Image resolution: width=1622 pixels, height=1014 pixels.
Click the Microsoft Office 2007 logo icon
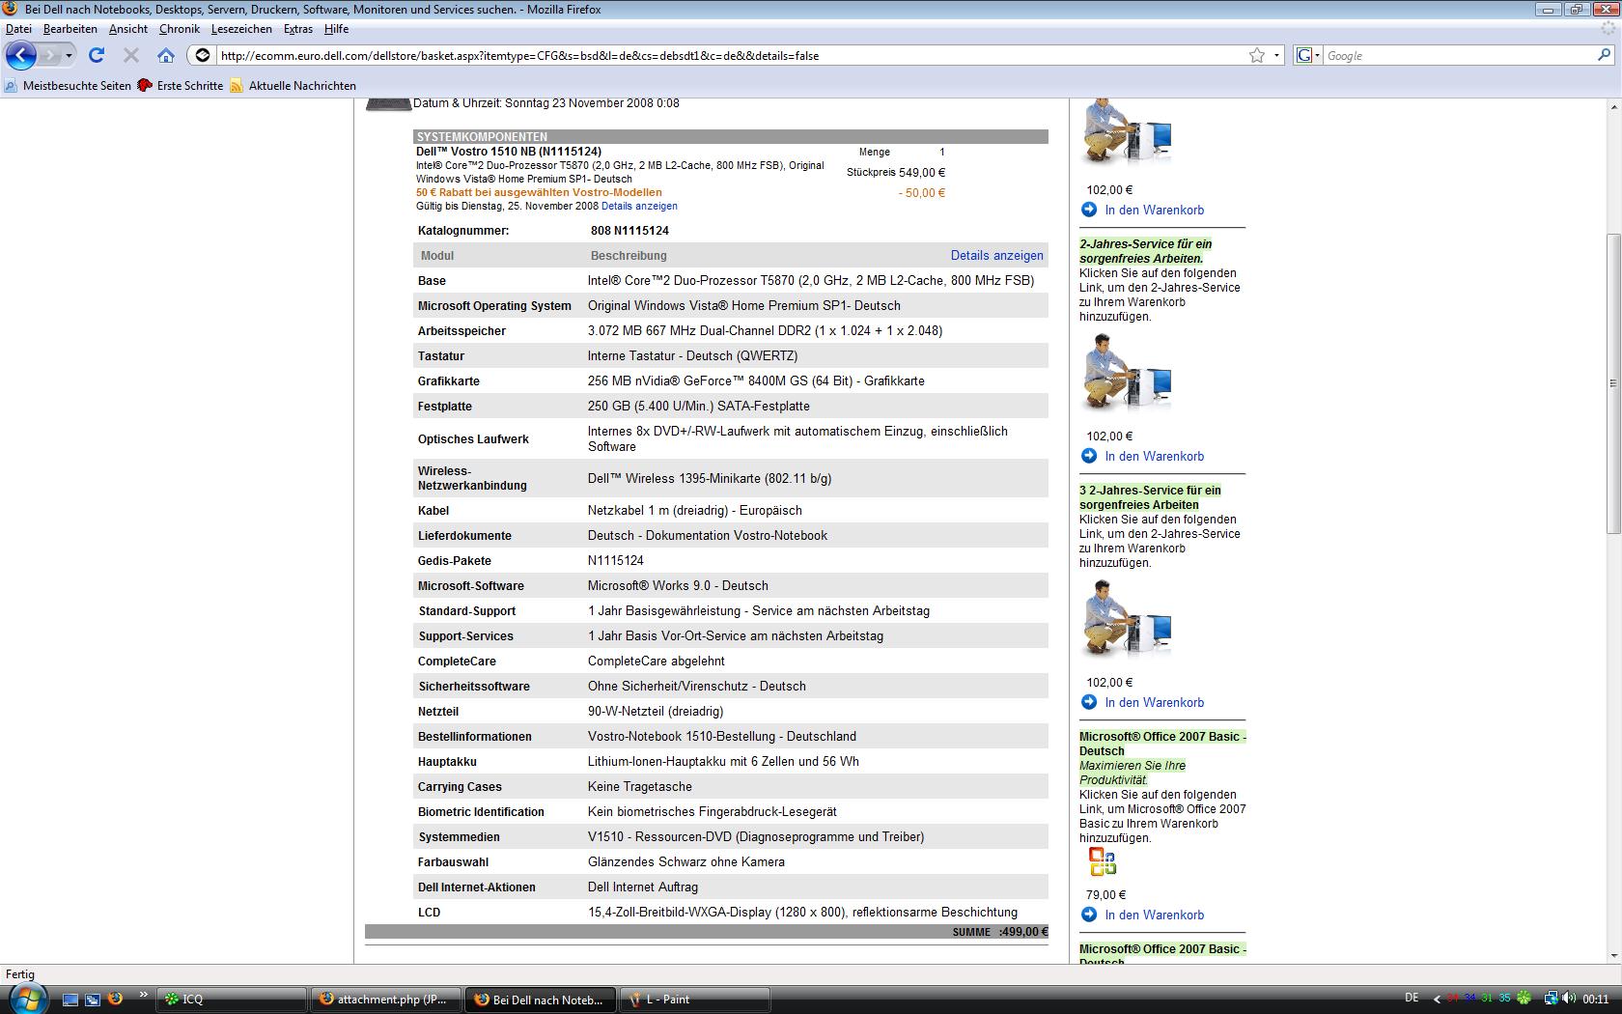point(1102,861)
